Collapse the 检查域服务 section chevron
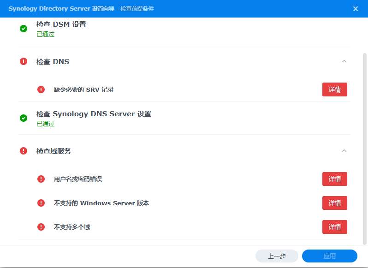Image resolution: width=368 pixels, height=268 pixels. pos(344,151)
